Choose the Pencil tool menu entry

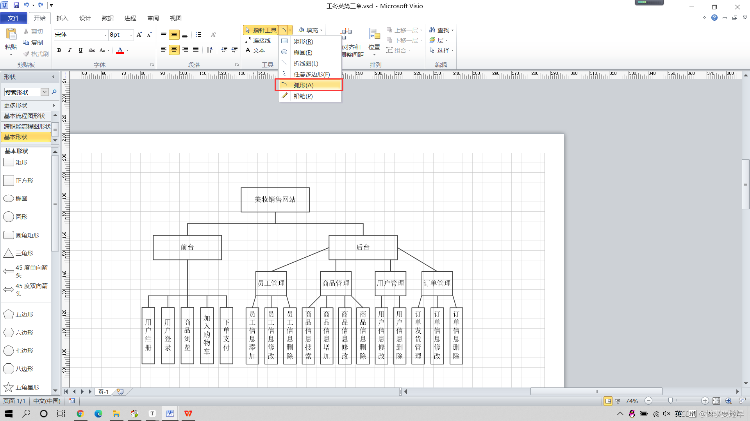coord(303,96)
